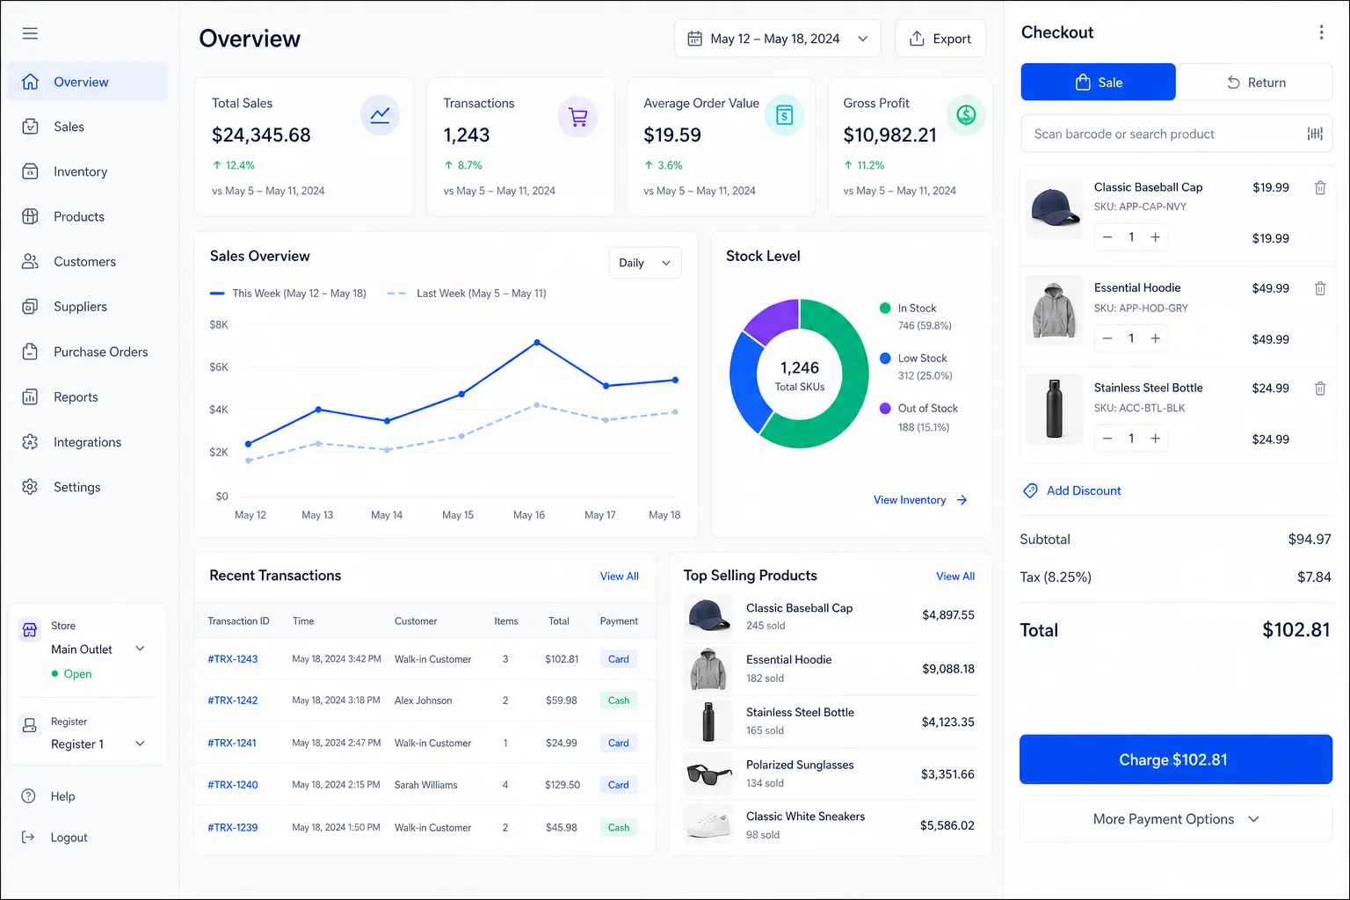
Task: View All recent transactions
Action: [620, 577]
